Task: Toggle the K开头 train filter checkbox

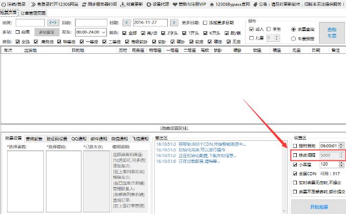Action: pyautogui.click(x=206, y=33)
